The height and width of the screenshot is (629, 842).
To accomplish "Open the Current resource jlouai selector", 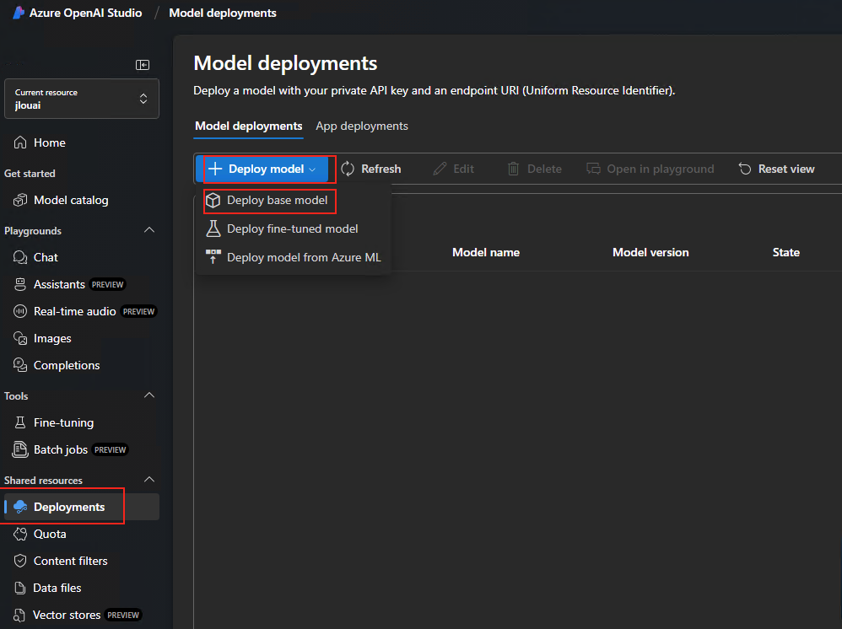I will tap(82, 99).
